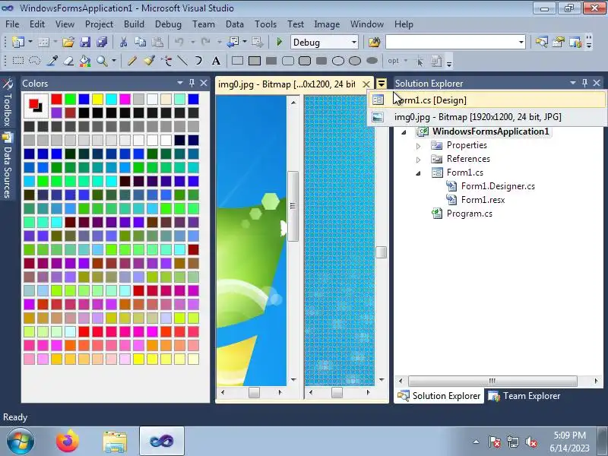
Task: Open Windows Explorer from the taskbar
Action: 115,442
